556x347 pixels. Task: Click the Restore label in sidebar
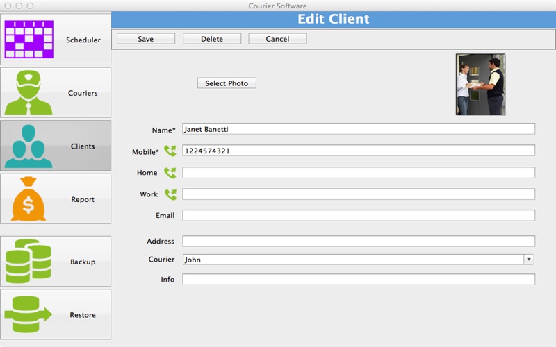coord(83,315)
